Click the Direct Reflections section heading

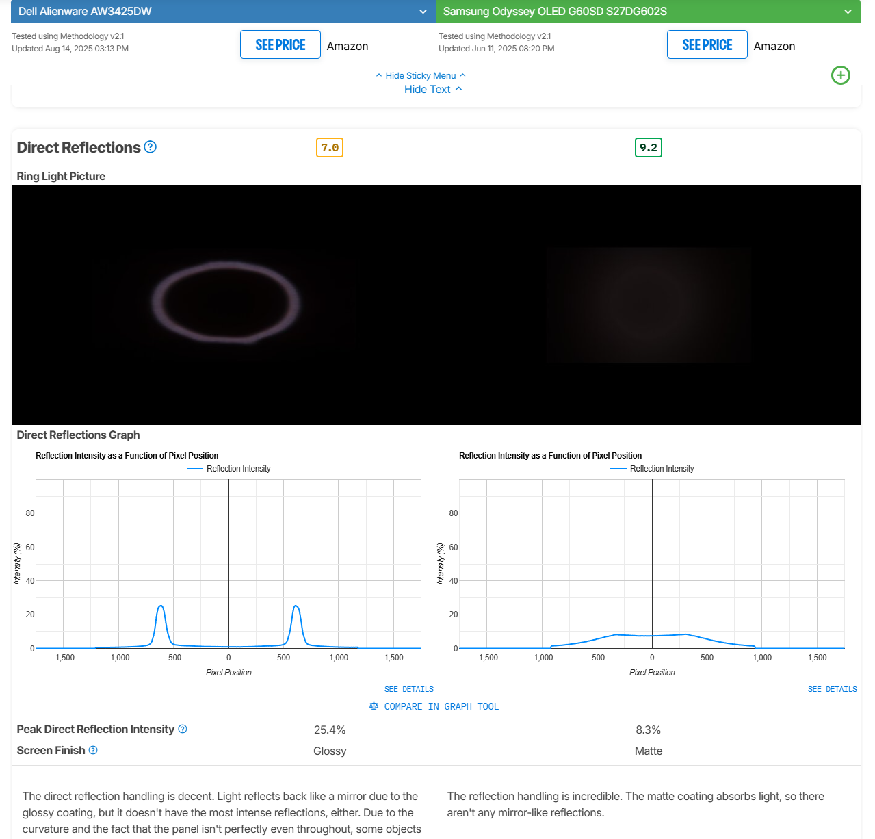coord(79,147)
